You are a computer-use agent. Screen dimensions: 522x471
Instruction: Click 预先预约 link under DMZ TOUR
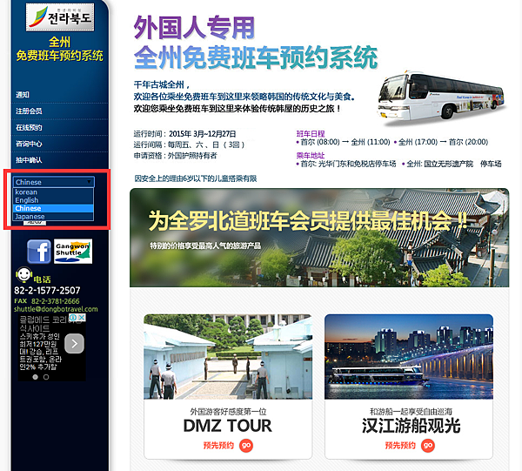pyautogui.click(x=218, y=446)
